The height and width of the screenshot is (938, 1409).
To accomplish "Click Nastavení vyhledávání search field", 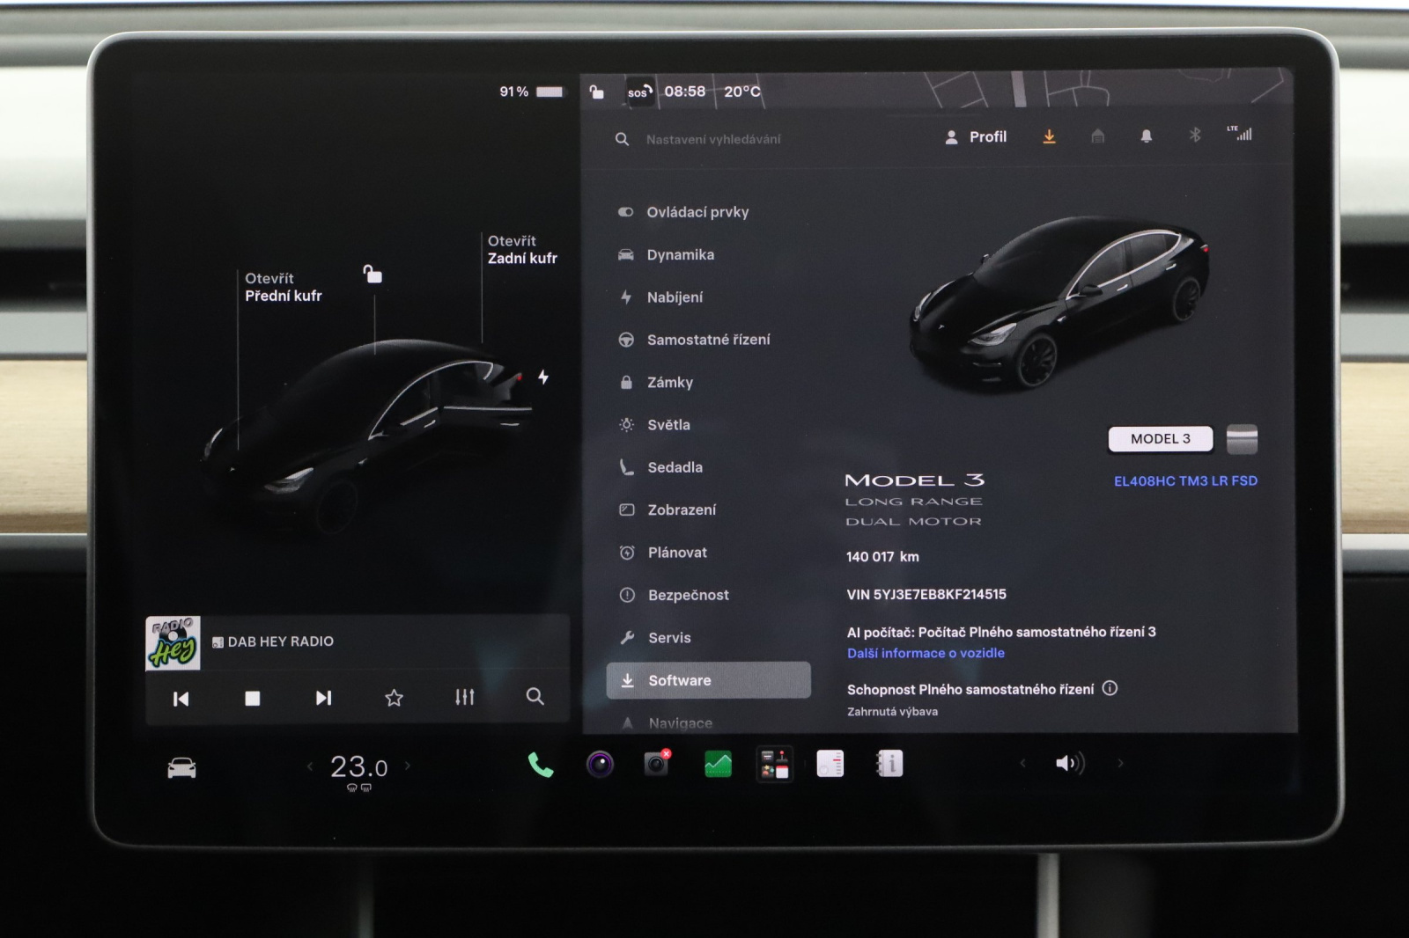I will [x=713, y=139].
